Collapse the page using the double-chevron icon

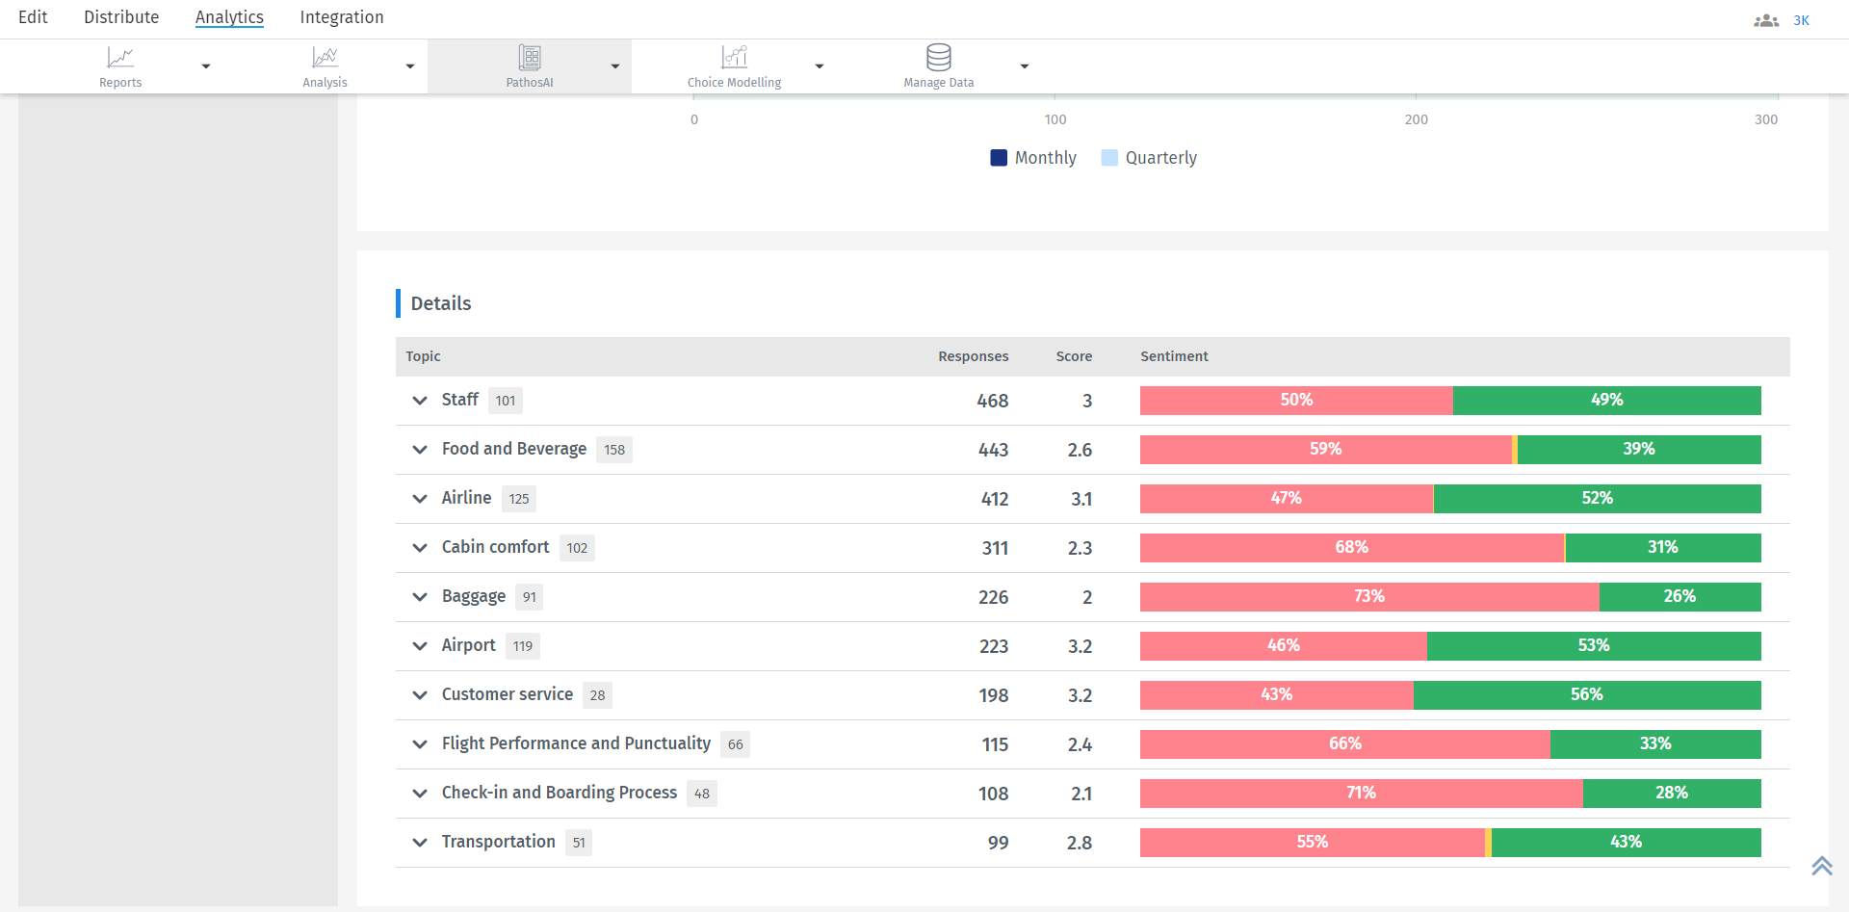click(1821, 865)
